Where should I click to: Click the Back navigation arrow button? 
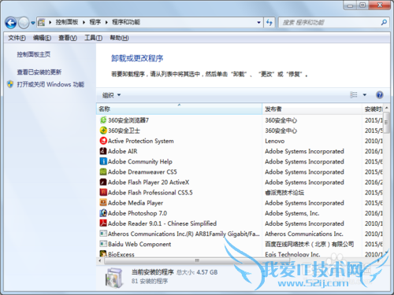tap(11, 23)
